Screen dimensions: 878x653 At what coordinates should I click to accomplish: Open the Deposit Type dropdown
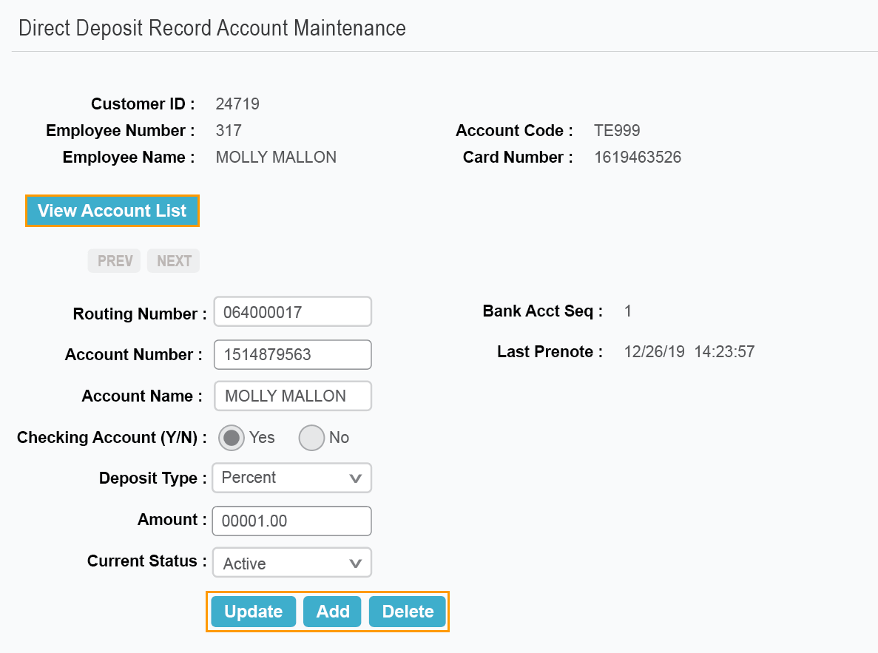pyautogui.click(x=291, y=478)
